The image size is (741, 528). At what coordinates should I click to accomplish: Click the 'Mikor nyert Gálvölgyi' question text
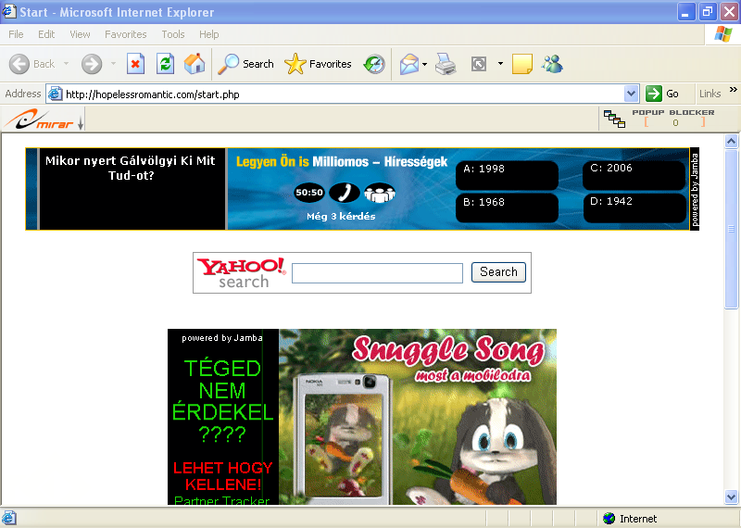[x=131, y=168]
